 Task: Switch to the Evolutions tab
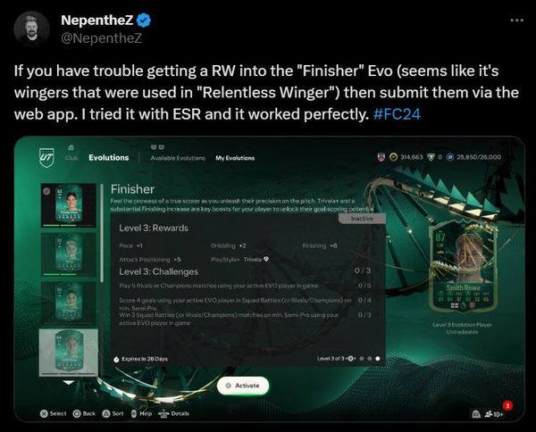coord(108,158)
